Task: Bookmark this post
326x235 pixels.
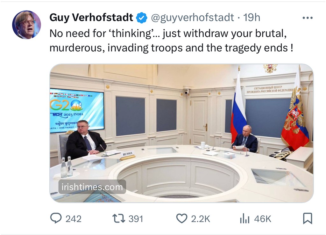Action: pyautogui.click(x=307, y=218)
